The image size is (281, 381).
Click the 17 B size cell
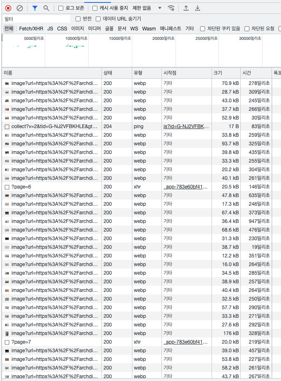coord(234,126)
